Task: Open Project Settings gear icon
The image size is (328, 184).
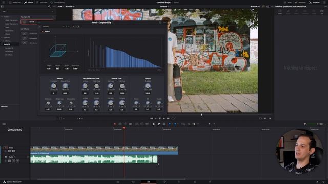Action: (323, 182)
